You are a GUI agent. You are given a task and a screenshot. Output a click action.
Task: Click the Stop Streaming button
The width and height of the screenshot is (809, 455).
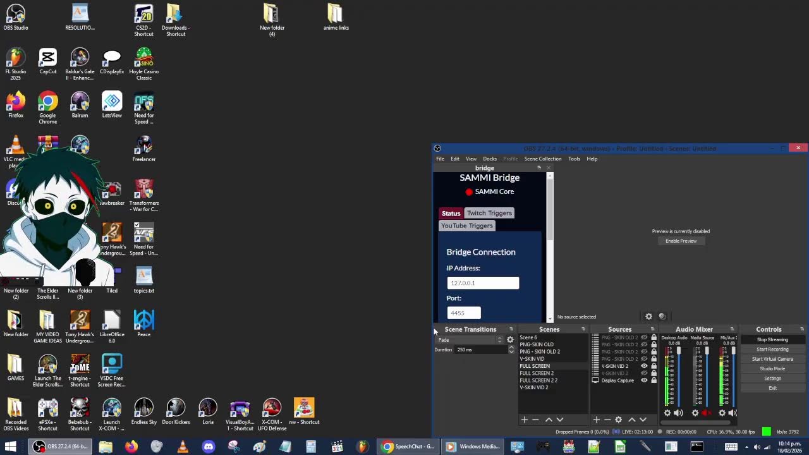pyautogui.click(x=772, y=340)
